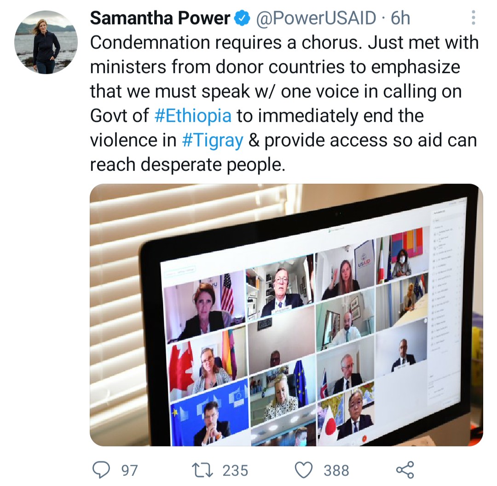View the 388 likes count

coord(336,470)
